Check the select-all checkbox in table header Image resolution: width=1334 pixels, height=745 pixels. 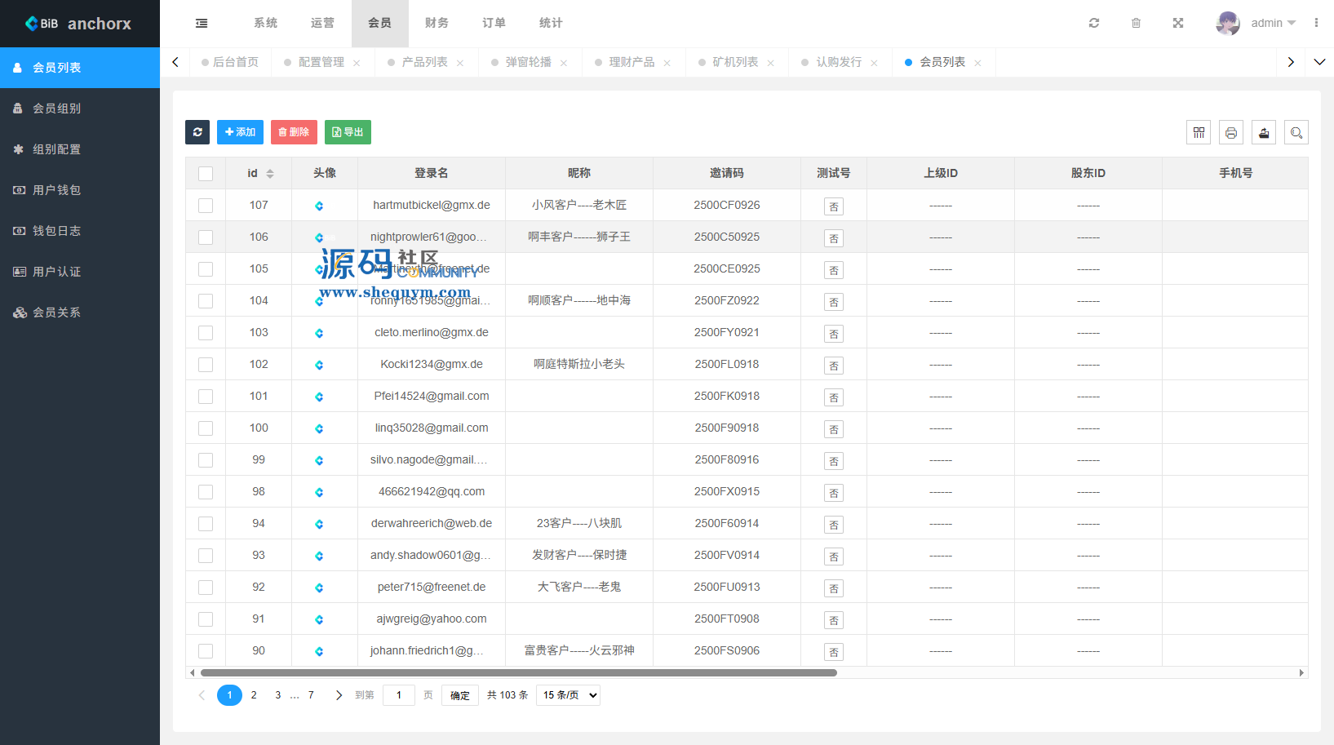click(x=206, y=174)
